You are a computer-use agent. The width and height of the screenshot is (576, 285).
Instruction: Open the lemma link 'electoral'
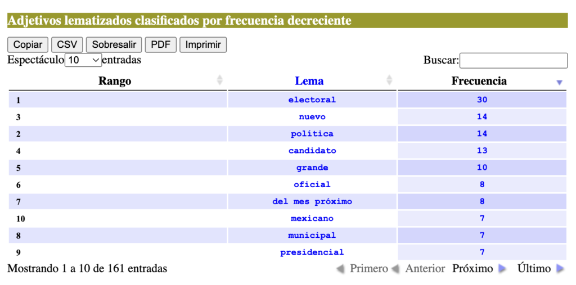[312, 99]
